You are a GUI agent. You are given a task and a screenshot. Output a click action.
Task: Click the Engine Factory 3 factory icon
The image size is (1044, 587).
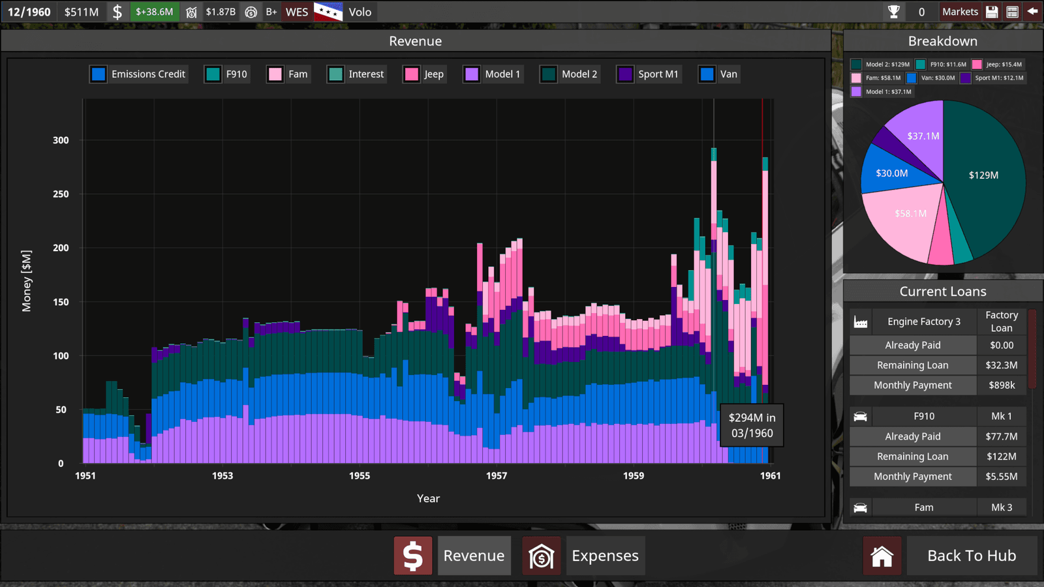pyautogui.click(x=861, y=322)
